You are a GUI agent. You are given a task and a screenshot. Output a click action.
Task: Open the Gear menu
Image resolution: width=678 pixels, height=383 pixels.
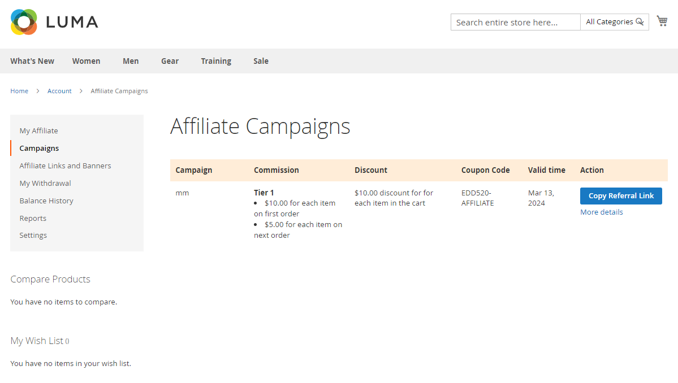point(170,61)
